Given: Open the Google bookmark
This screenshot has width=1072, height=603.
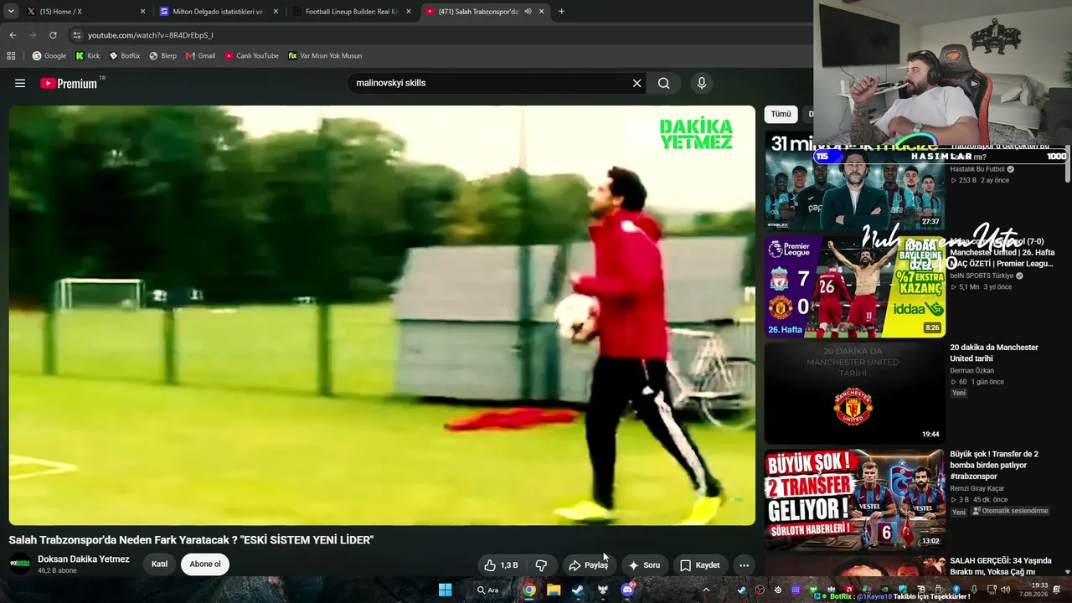Looking at the screenshot, I should pos(49,56).
